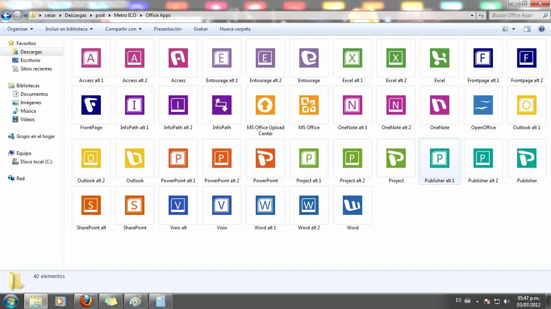Select the MS Office Upload Center icon
This screenshot has height=309, width=551.
[265, 105]
